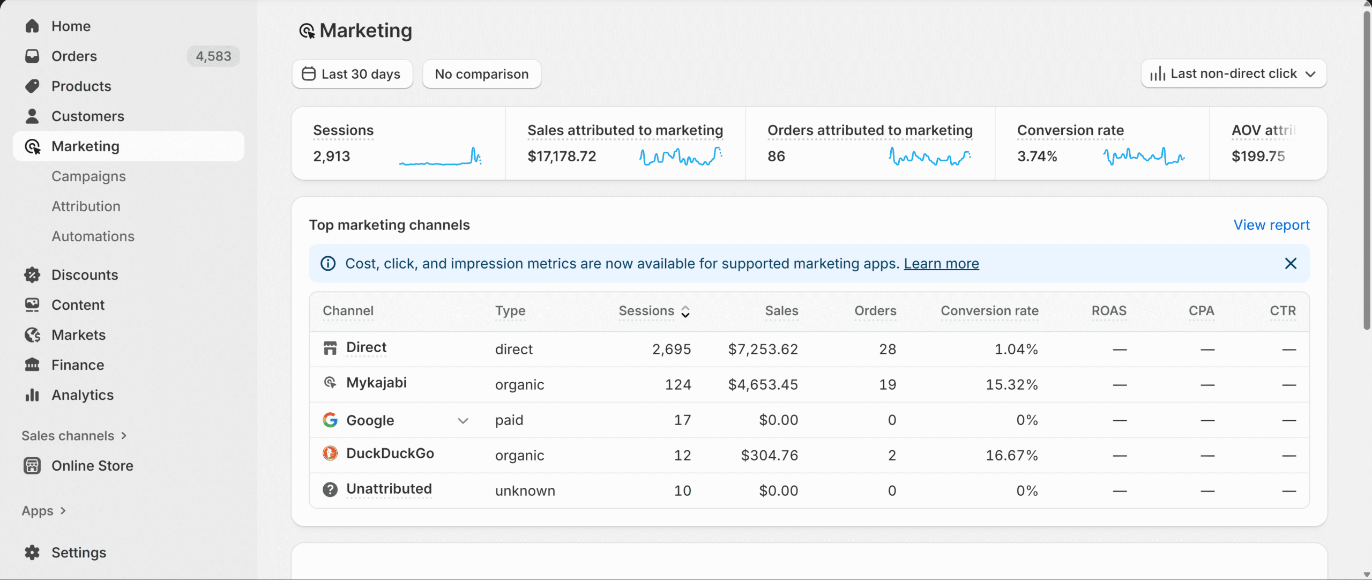This screenshot has width=1372, height=580.
Task: Click the Settings gear icon
Action: [x=32, y=553]
